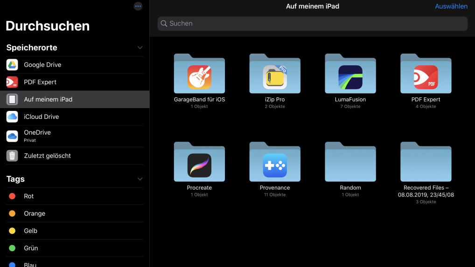The image size is (475, 267).
Task: Open the iZip Pro folder
Action: (x=275, y=75)
